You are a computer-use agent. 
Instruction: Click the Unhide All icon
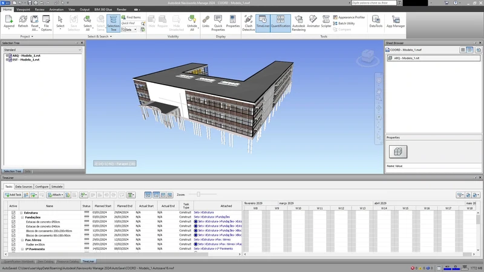coord(192,23)
